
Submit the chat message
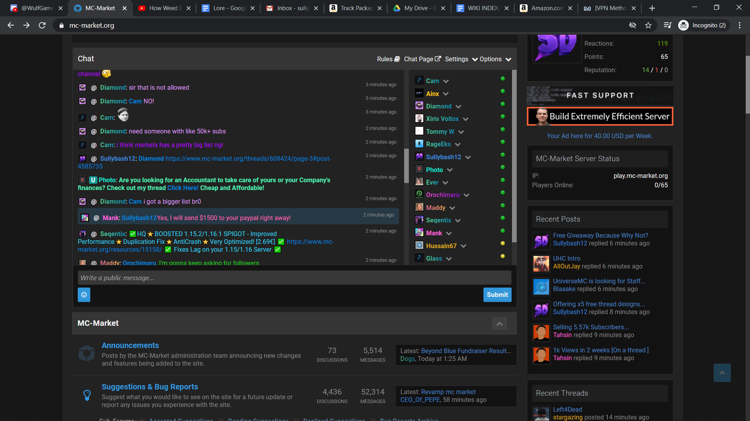497,295
